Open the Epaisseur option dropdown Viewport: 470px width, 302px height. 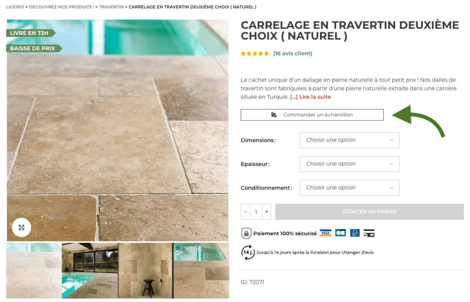pyautogui.click(x=349, y=164)
